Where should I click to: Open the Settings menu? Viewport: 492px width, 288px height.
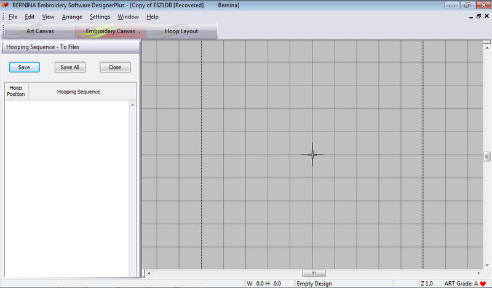click(x=100, y=17)
